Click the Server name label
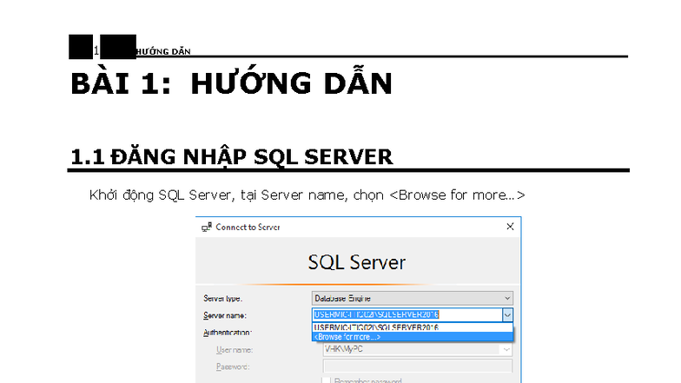The width and height of the screenshot is (681, 383). point(225,315)
